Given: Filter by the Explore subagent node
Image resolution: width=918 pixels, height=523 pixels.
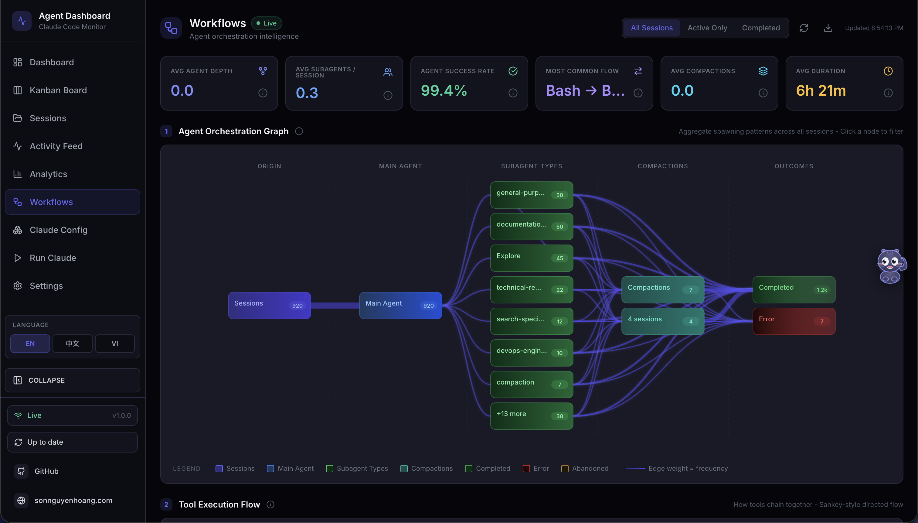Looking at the screenshot, I should (532, 258).
